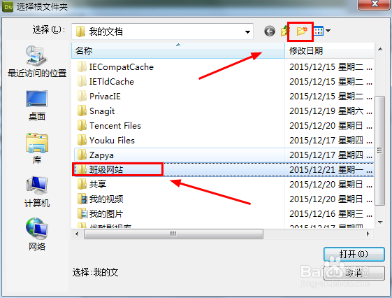Create a new folder using toolbar icon
Image resolution: width=392 pixels, height=298 pixels.
302,31
